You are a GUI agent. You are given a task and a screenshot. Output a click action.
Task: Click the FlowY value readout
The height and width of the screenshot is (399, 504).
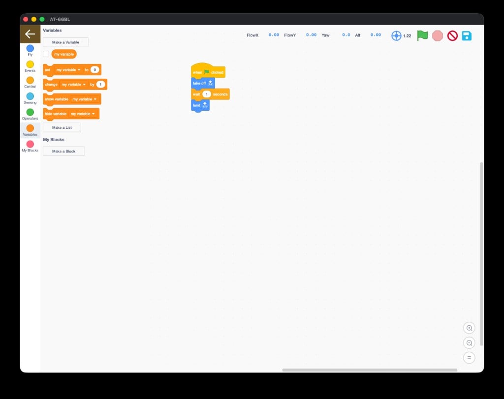311,35
